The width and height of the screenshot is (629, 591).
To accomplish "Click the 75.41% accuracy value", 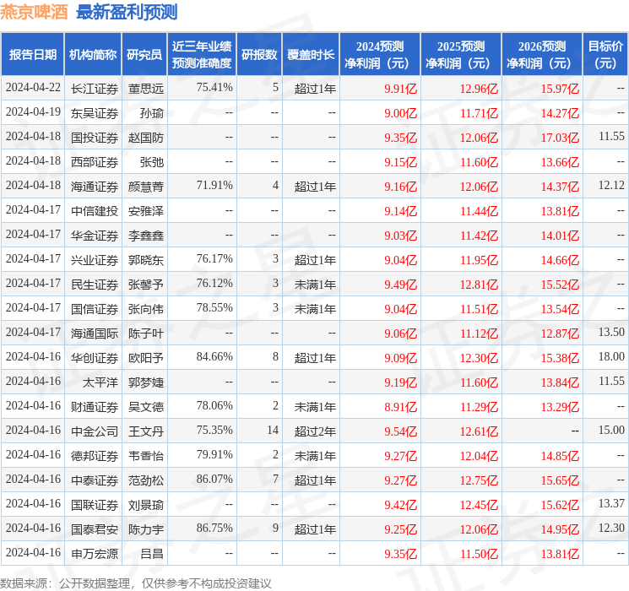I will (x=214, y=88).
